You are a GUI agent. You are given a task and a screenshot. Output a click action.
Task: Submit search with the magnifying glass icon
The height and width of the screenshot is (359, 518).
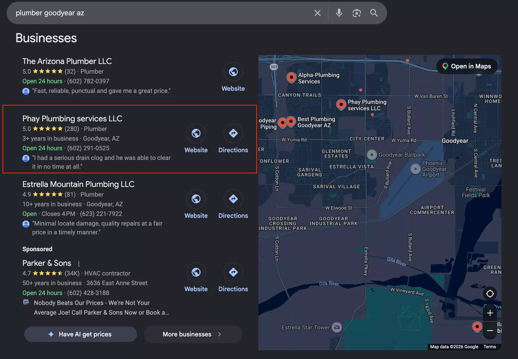tap(374, 13)
